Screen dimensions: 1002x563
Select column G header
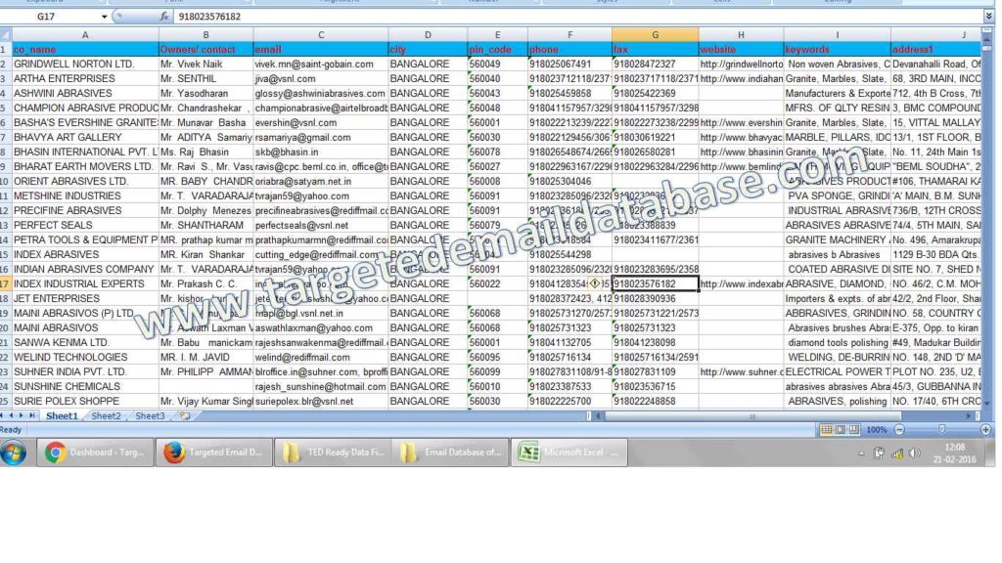coord(655,35)
